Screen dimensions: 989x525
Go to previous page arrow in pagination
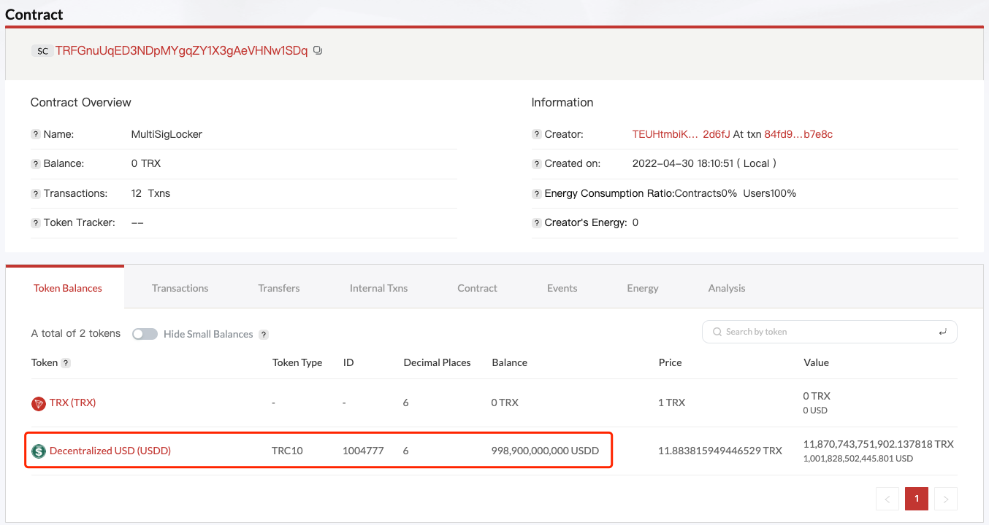pyautogui.click(x=887, y=499)
